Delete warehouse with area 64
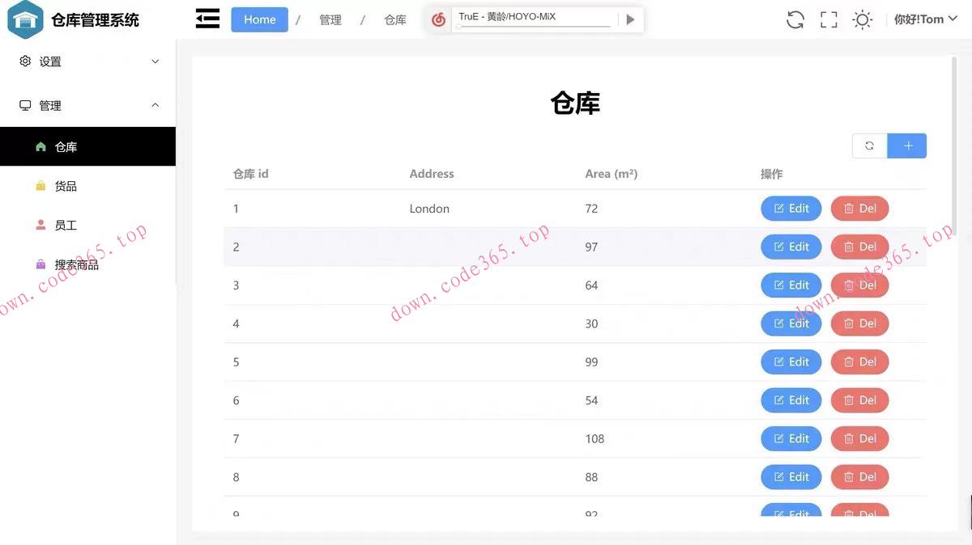Image resolution: width=972 pixels, height=545 pixels. click(859, 285)
